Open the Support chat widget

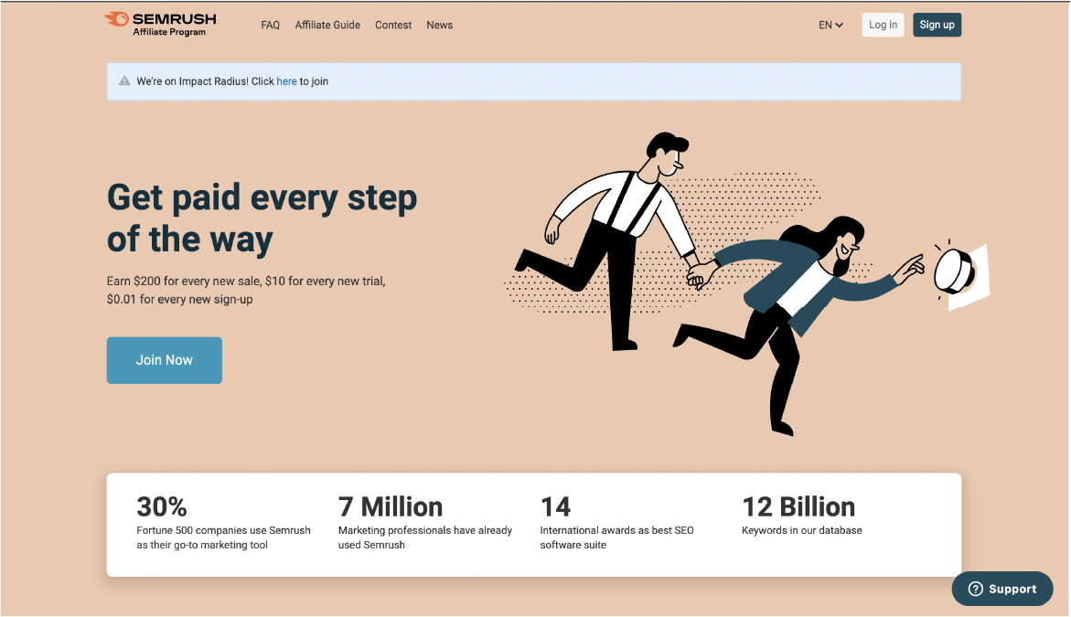(x=1002, y=589)
